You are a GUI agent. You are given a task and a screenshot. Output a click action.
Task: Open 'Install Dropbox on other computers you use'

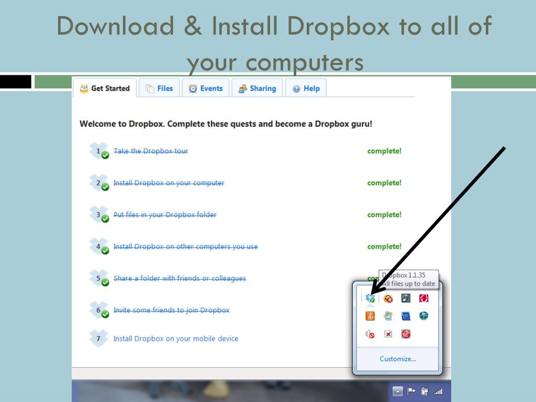coord(186,247)
